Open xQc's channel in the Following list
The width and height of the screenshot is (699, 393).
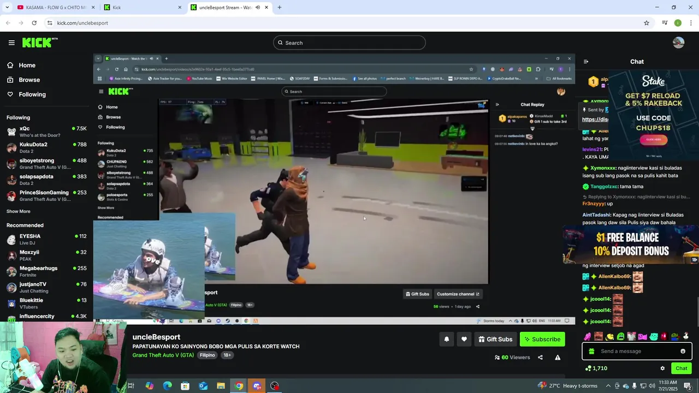pos(46,132)
